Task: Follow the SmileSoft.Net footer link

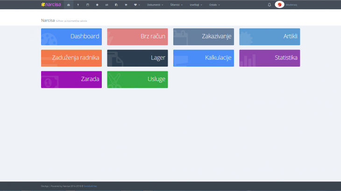Action: [x=90, y=186]
